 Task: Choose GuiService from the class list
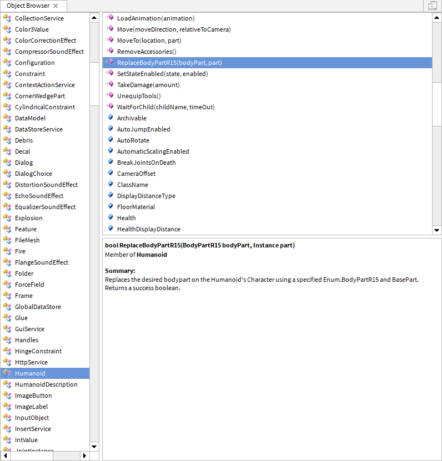coord(29,329)
